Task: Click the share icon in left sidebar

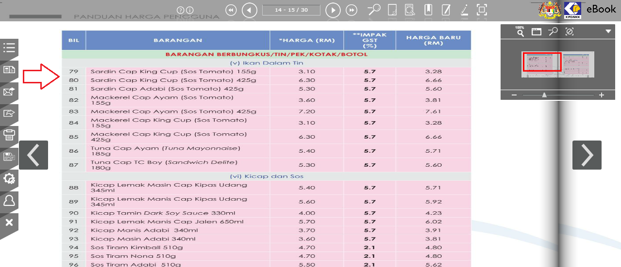Action: click(9, 113)
